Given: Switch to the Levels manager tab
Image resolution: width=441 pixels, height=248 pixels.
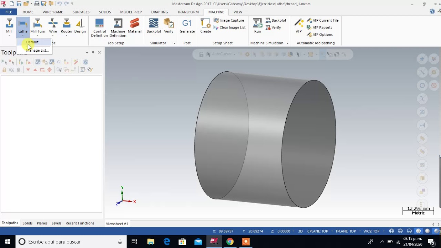Looking at the screenshot, I should click(x=57, y=223).
